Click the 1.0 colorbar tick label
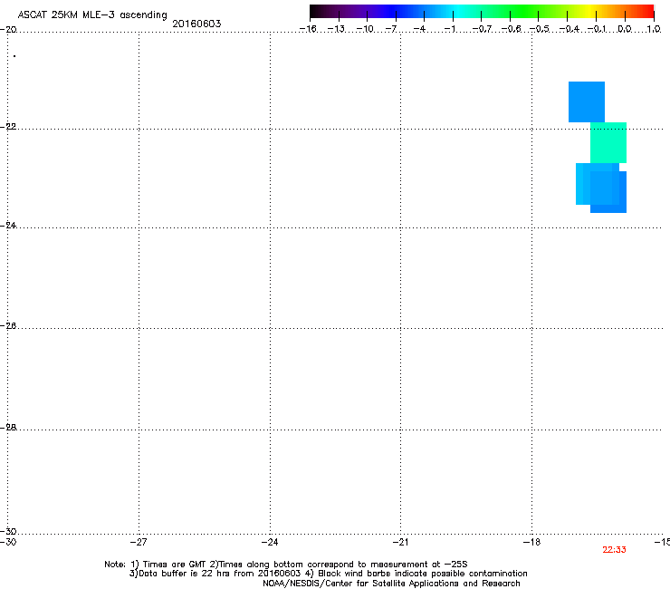Image resolution: width=670 pixels, height=589 pixels. [x=654, y=29]
